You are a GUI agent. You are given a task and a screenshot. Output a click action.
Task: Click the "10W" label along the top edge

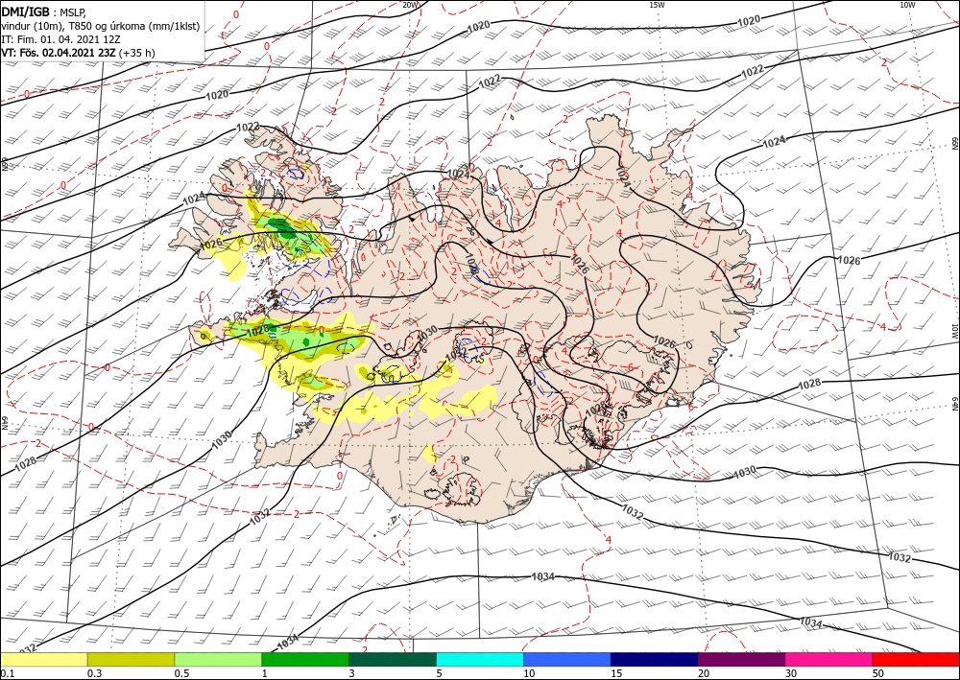point(908,5)
